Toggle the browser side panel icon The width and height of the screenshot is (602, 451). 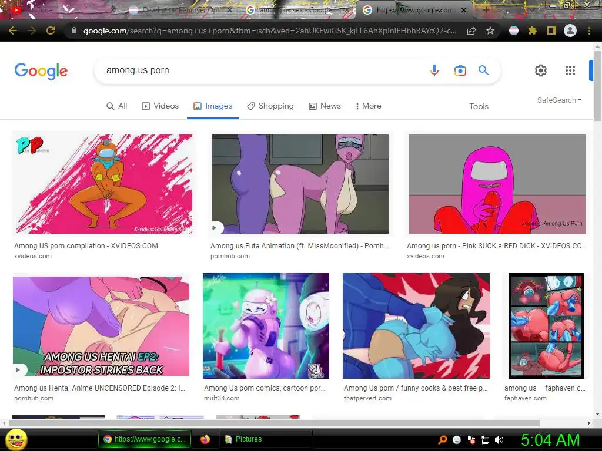[x=551, y=31]
